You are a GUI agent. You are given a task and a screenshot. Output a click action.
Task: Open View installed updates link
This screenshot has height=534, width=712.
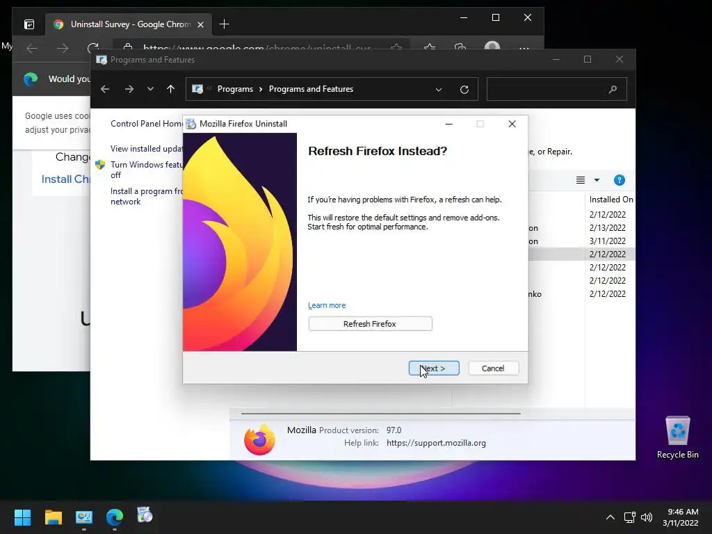146,149
